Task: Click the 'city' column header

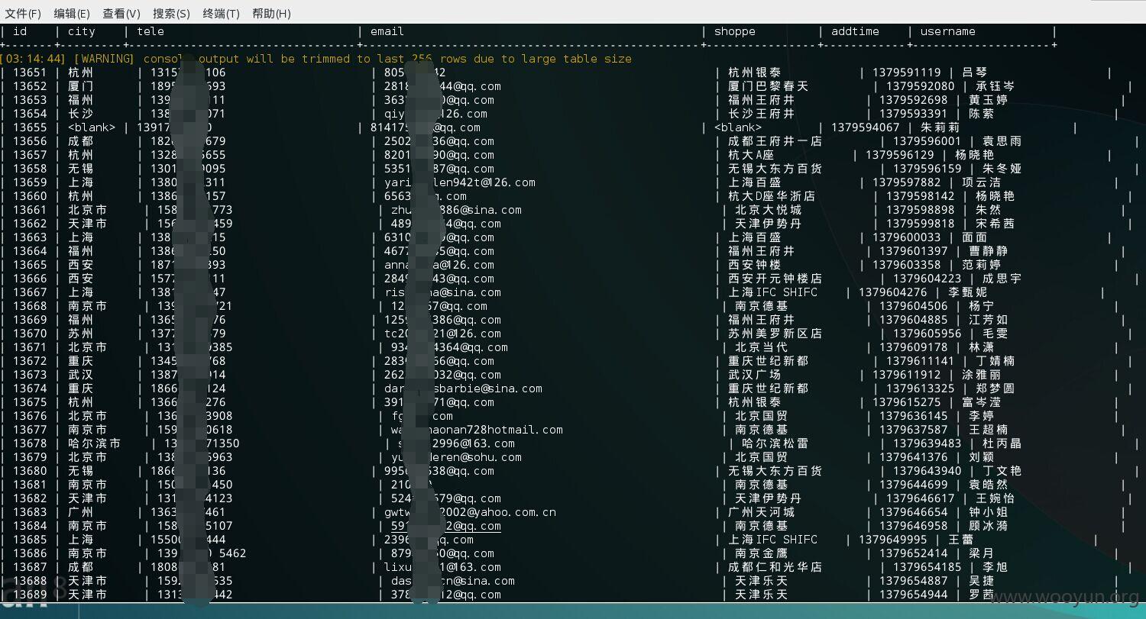Action: (82, 31)
